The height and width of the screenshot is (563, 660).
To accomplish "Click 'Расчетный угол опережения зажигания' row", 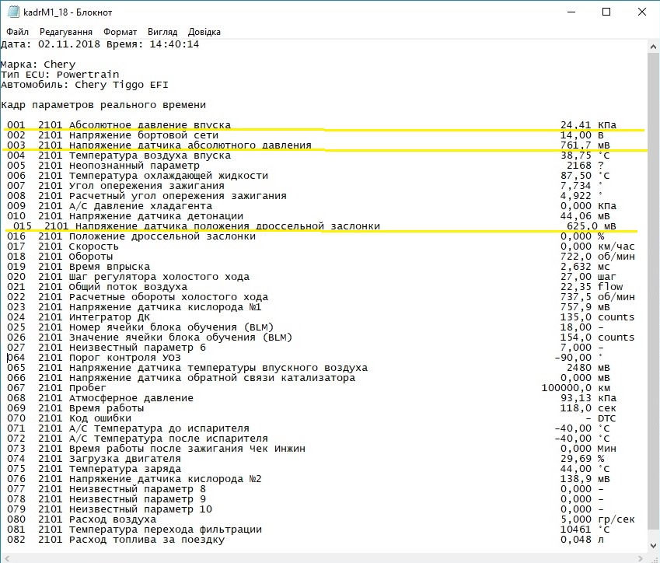I will [x=306, y=196].
